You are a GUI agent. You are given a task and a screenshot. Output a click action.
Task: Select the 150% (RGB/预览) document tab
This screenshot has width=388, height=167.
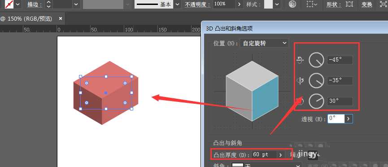coord(26,19)
